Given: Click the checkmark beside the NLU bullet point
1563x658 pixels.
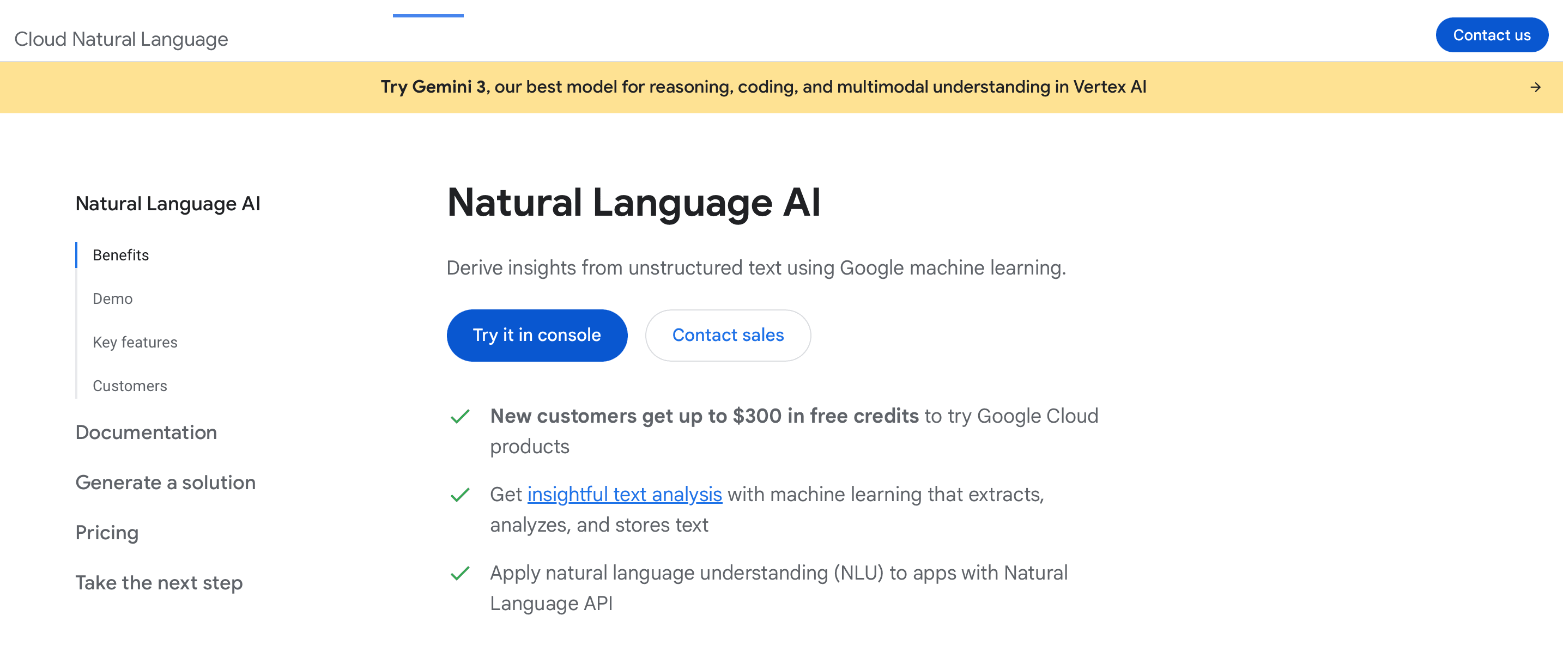Looking at the screenshot, I should point(460,572).
